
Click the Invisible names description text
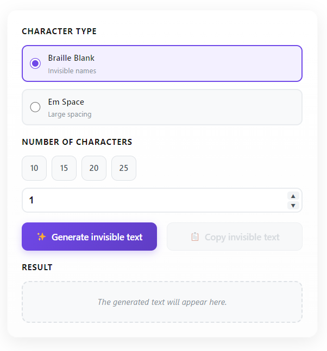tap(72, 71)
